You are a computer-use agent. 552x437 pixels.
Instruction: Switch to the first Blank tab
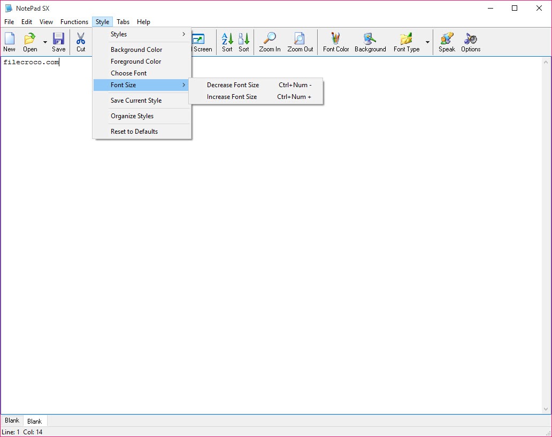point(12,420)
